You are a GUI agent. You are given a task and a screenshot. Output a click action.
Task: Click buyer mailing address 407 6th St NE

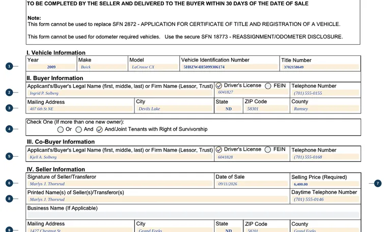[x=80, y=109]
